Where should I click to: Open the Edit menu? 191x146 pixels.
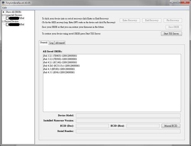[x=5, y=8]
